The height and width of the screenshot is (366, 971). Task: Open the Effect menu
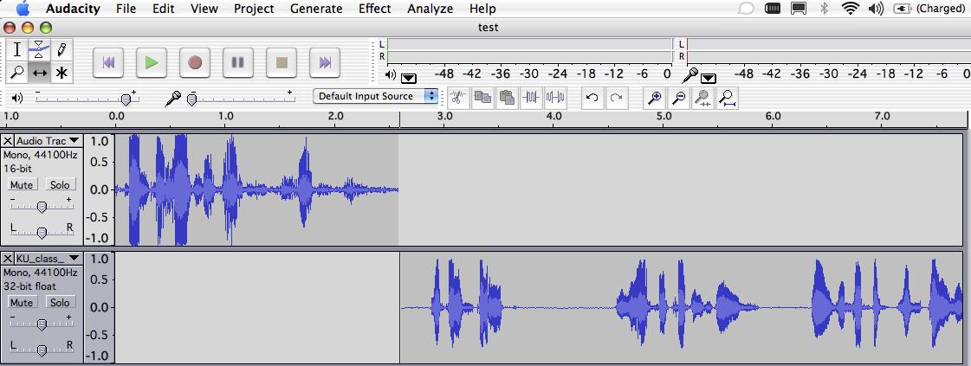pyautogui.click(x=375, y=9)
